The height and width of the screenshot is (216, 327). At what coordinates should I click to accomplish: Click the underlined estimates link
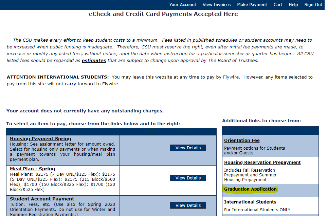(94, 60)
